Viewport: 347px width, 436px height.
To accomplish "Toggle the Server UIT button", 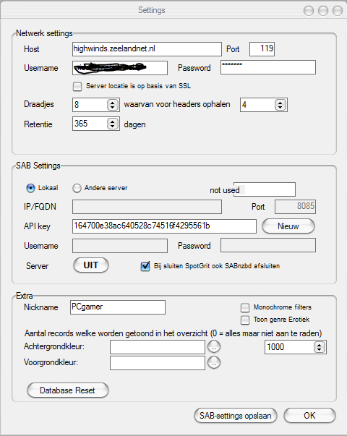I will 91,265.
